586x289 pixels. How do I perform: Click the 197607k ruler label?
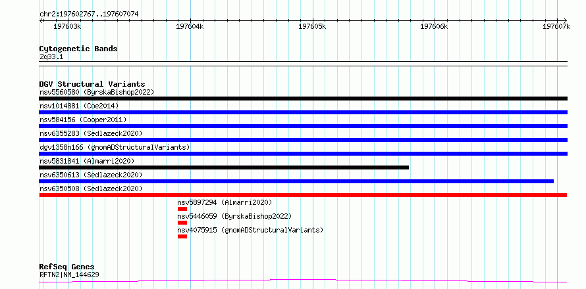[557, 27]
